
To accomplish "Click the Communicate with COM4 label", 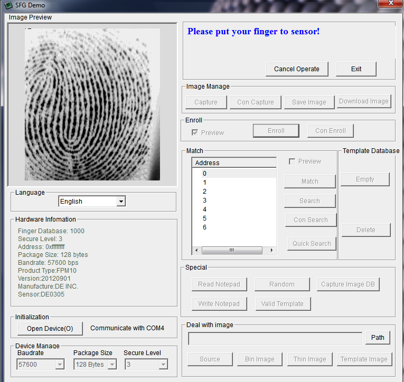I will [127, 328].
